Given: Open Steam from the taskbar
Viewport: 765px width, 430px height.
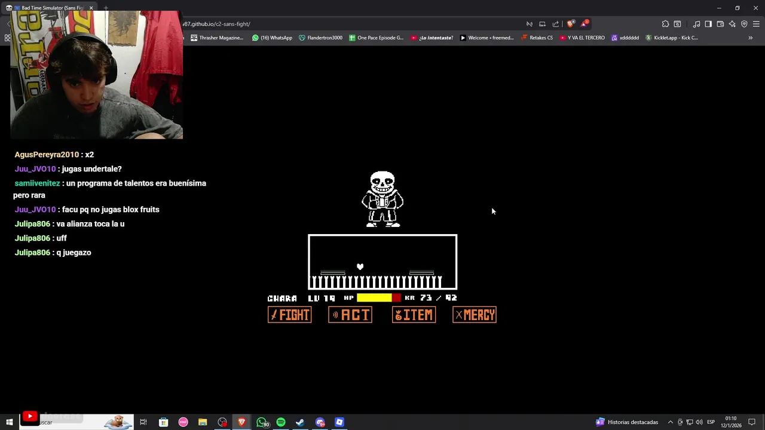Looking at the screenshot, I should point(300,422).
